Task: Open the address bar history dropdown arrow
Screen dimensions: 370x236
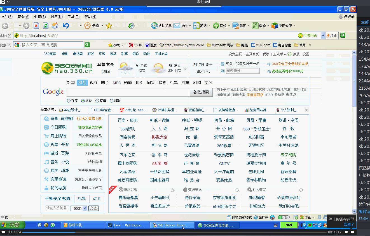Action: [x=323, y=35]
